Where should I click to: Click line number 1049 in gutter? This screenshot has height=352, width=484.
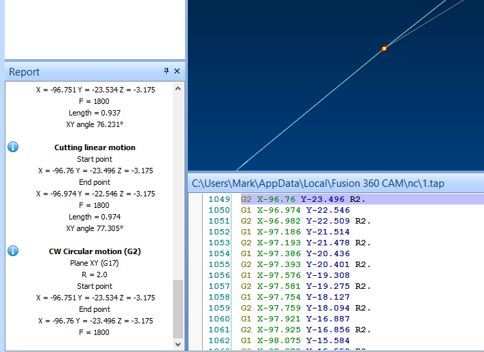219,199
